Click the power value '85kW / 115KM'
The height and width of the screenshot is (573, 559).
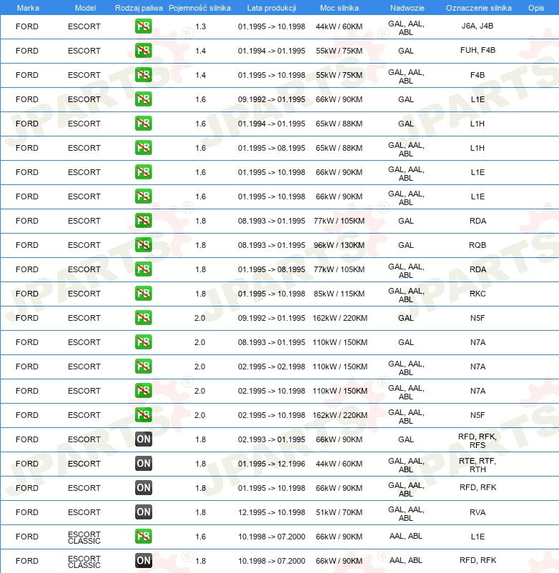pyautogui.click(x=340, y=294)
